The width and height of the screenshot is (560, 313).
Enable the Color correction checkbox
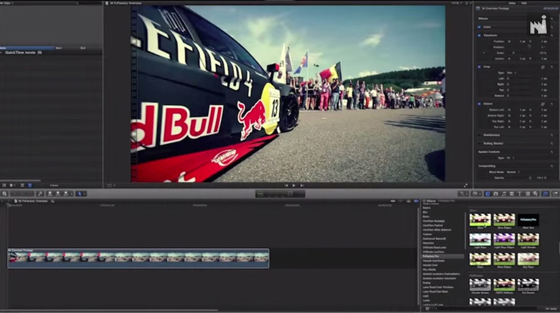click(478, 27)
